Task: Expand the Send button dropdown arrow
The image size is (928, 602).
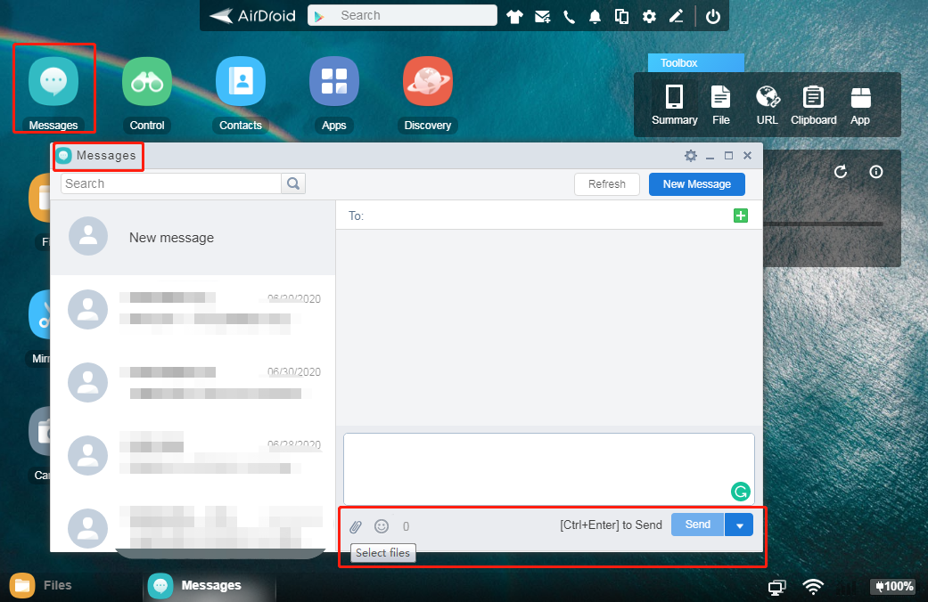Action: [x=739, y=525]
